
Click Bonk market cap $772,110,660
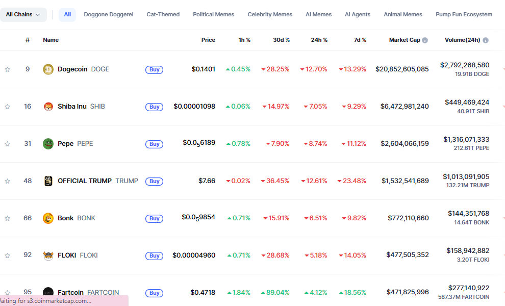pyautogui.click(x=409, y=218)
